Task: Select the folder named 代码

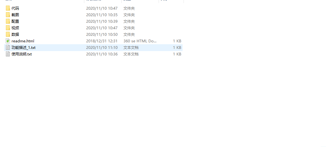Action: click(15, 8)
